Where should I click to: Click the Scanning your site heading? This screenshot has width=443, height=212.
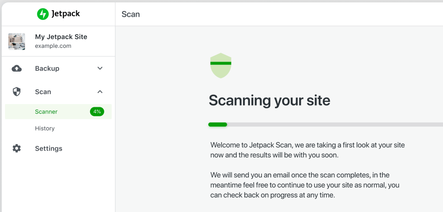pyautogui.click(x=269, y=100)
